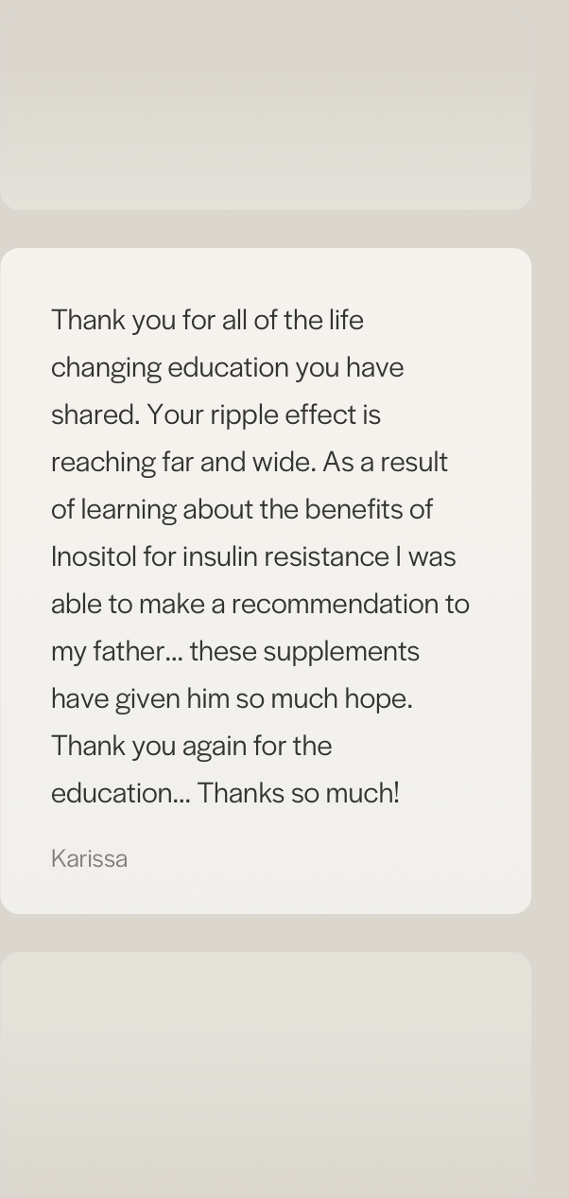Click the word 'supplements'

click(x=341, y=651)
